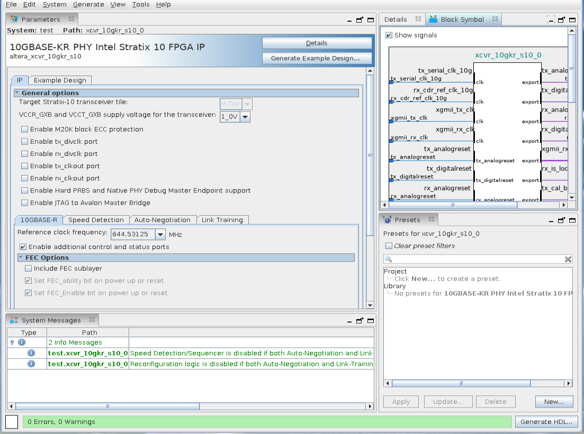
Task: Collapse the FEC Options section
Action: (21, 257)
